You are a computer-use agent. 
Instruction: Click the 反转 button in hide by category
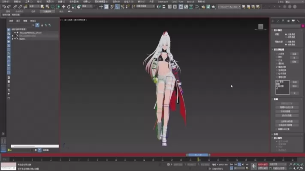pos(294,62)
